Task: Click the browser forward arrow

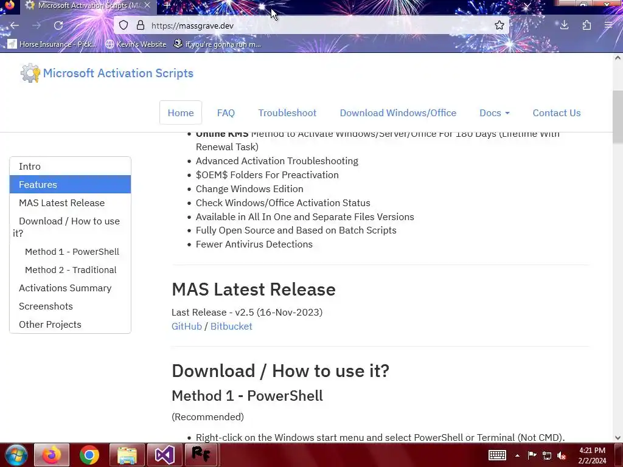Action: click(37, 26)
